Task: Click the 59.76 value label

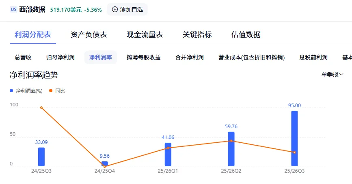Action: pos(231,126)
